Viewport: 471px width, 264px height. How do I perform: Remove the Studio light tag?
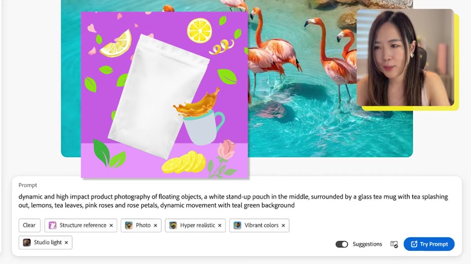[66, 243]
